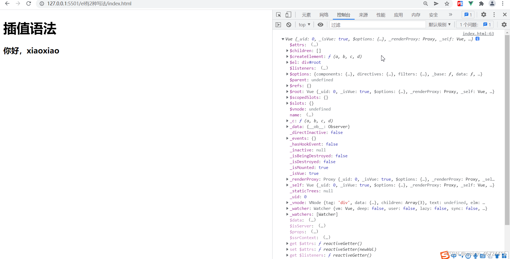This screenshot has height=259, width=510.
Task: Invoke the name getter (…)
Action: point(310,115)
